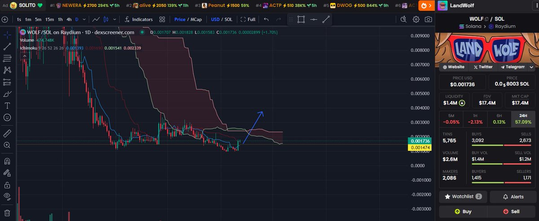Open chart settings gear
Image resolution: width=539 pixels, height=221 pixels.
416,19
